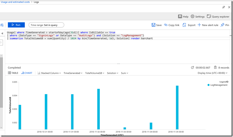The width and height of the screenshot is (233, 137).
Task: Toggle LogManagement legend entry
Action: [217, 85]
